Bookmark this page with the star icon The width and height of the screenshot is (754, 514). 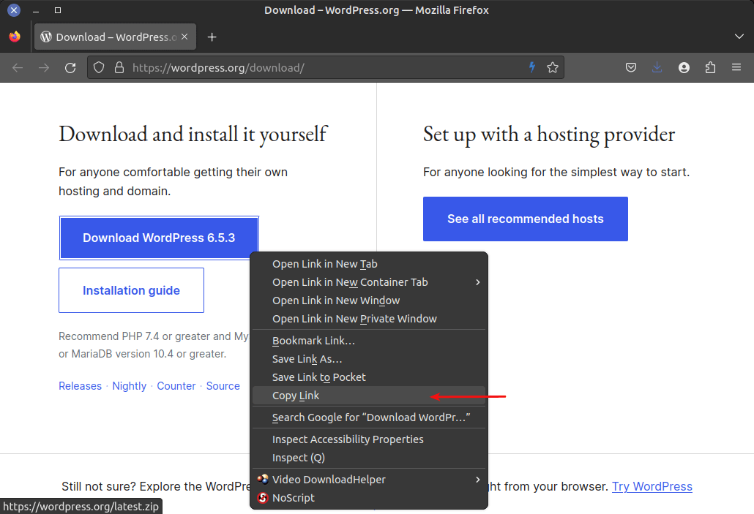(553, 68)
